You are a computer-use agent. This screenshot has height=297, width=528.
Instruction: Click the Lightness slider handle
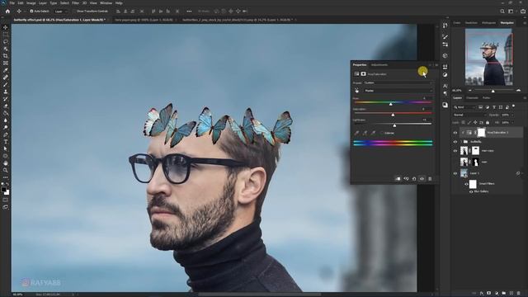[394, 126]
